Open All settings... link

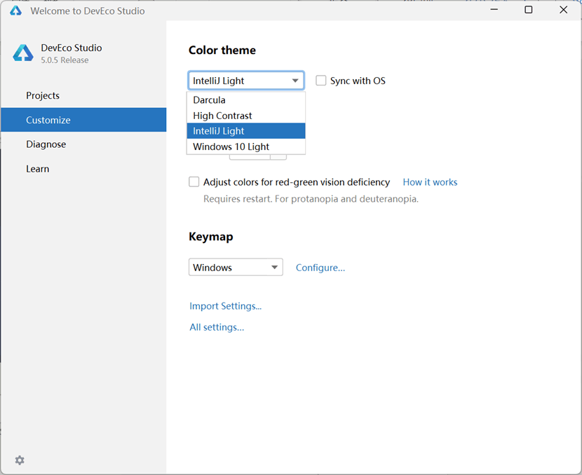pyautogui.click(x=217, y=327)
